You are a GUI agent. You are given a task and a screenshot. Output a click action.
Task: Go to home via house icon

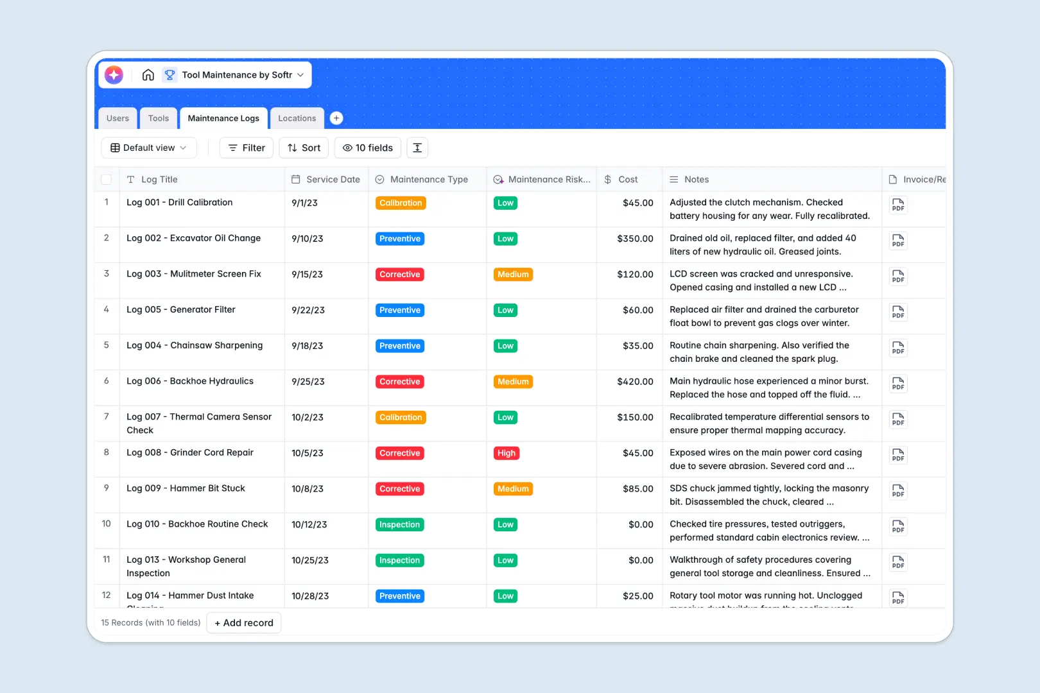tap(148, 75)
